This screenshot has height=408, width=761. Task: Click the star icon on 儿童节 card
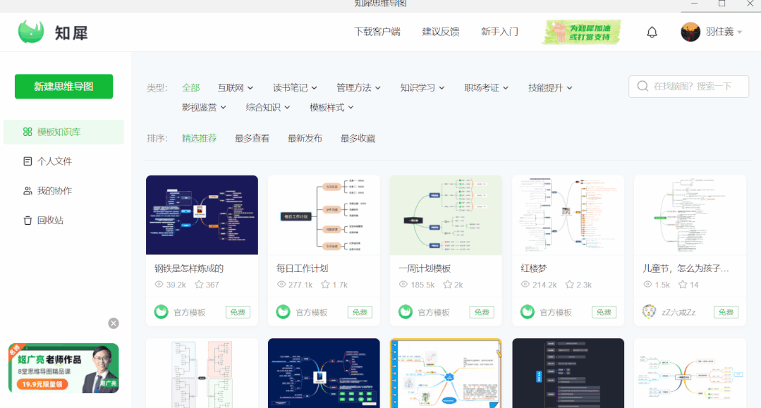coord(683,284)
